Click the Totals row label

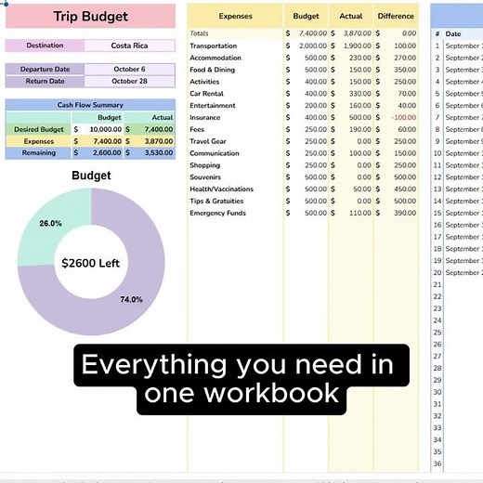(199, 33)
